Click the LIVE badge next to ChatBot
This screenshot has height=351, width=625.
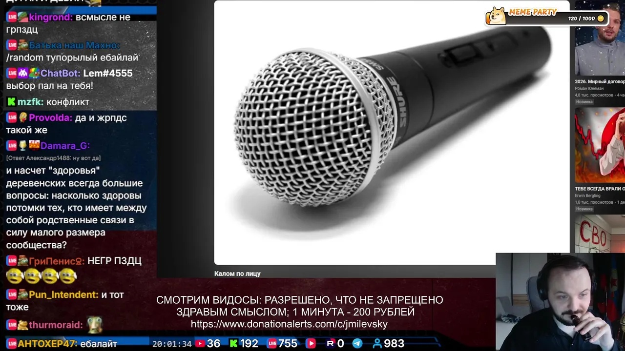coord(12,73)
